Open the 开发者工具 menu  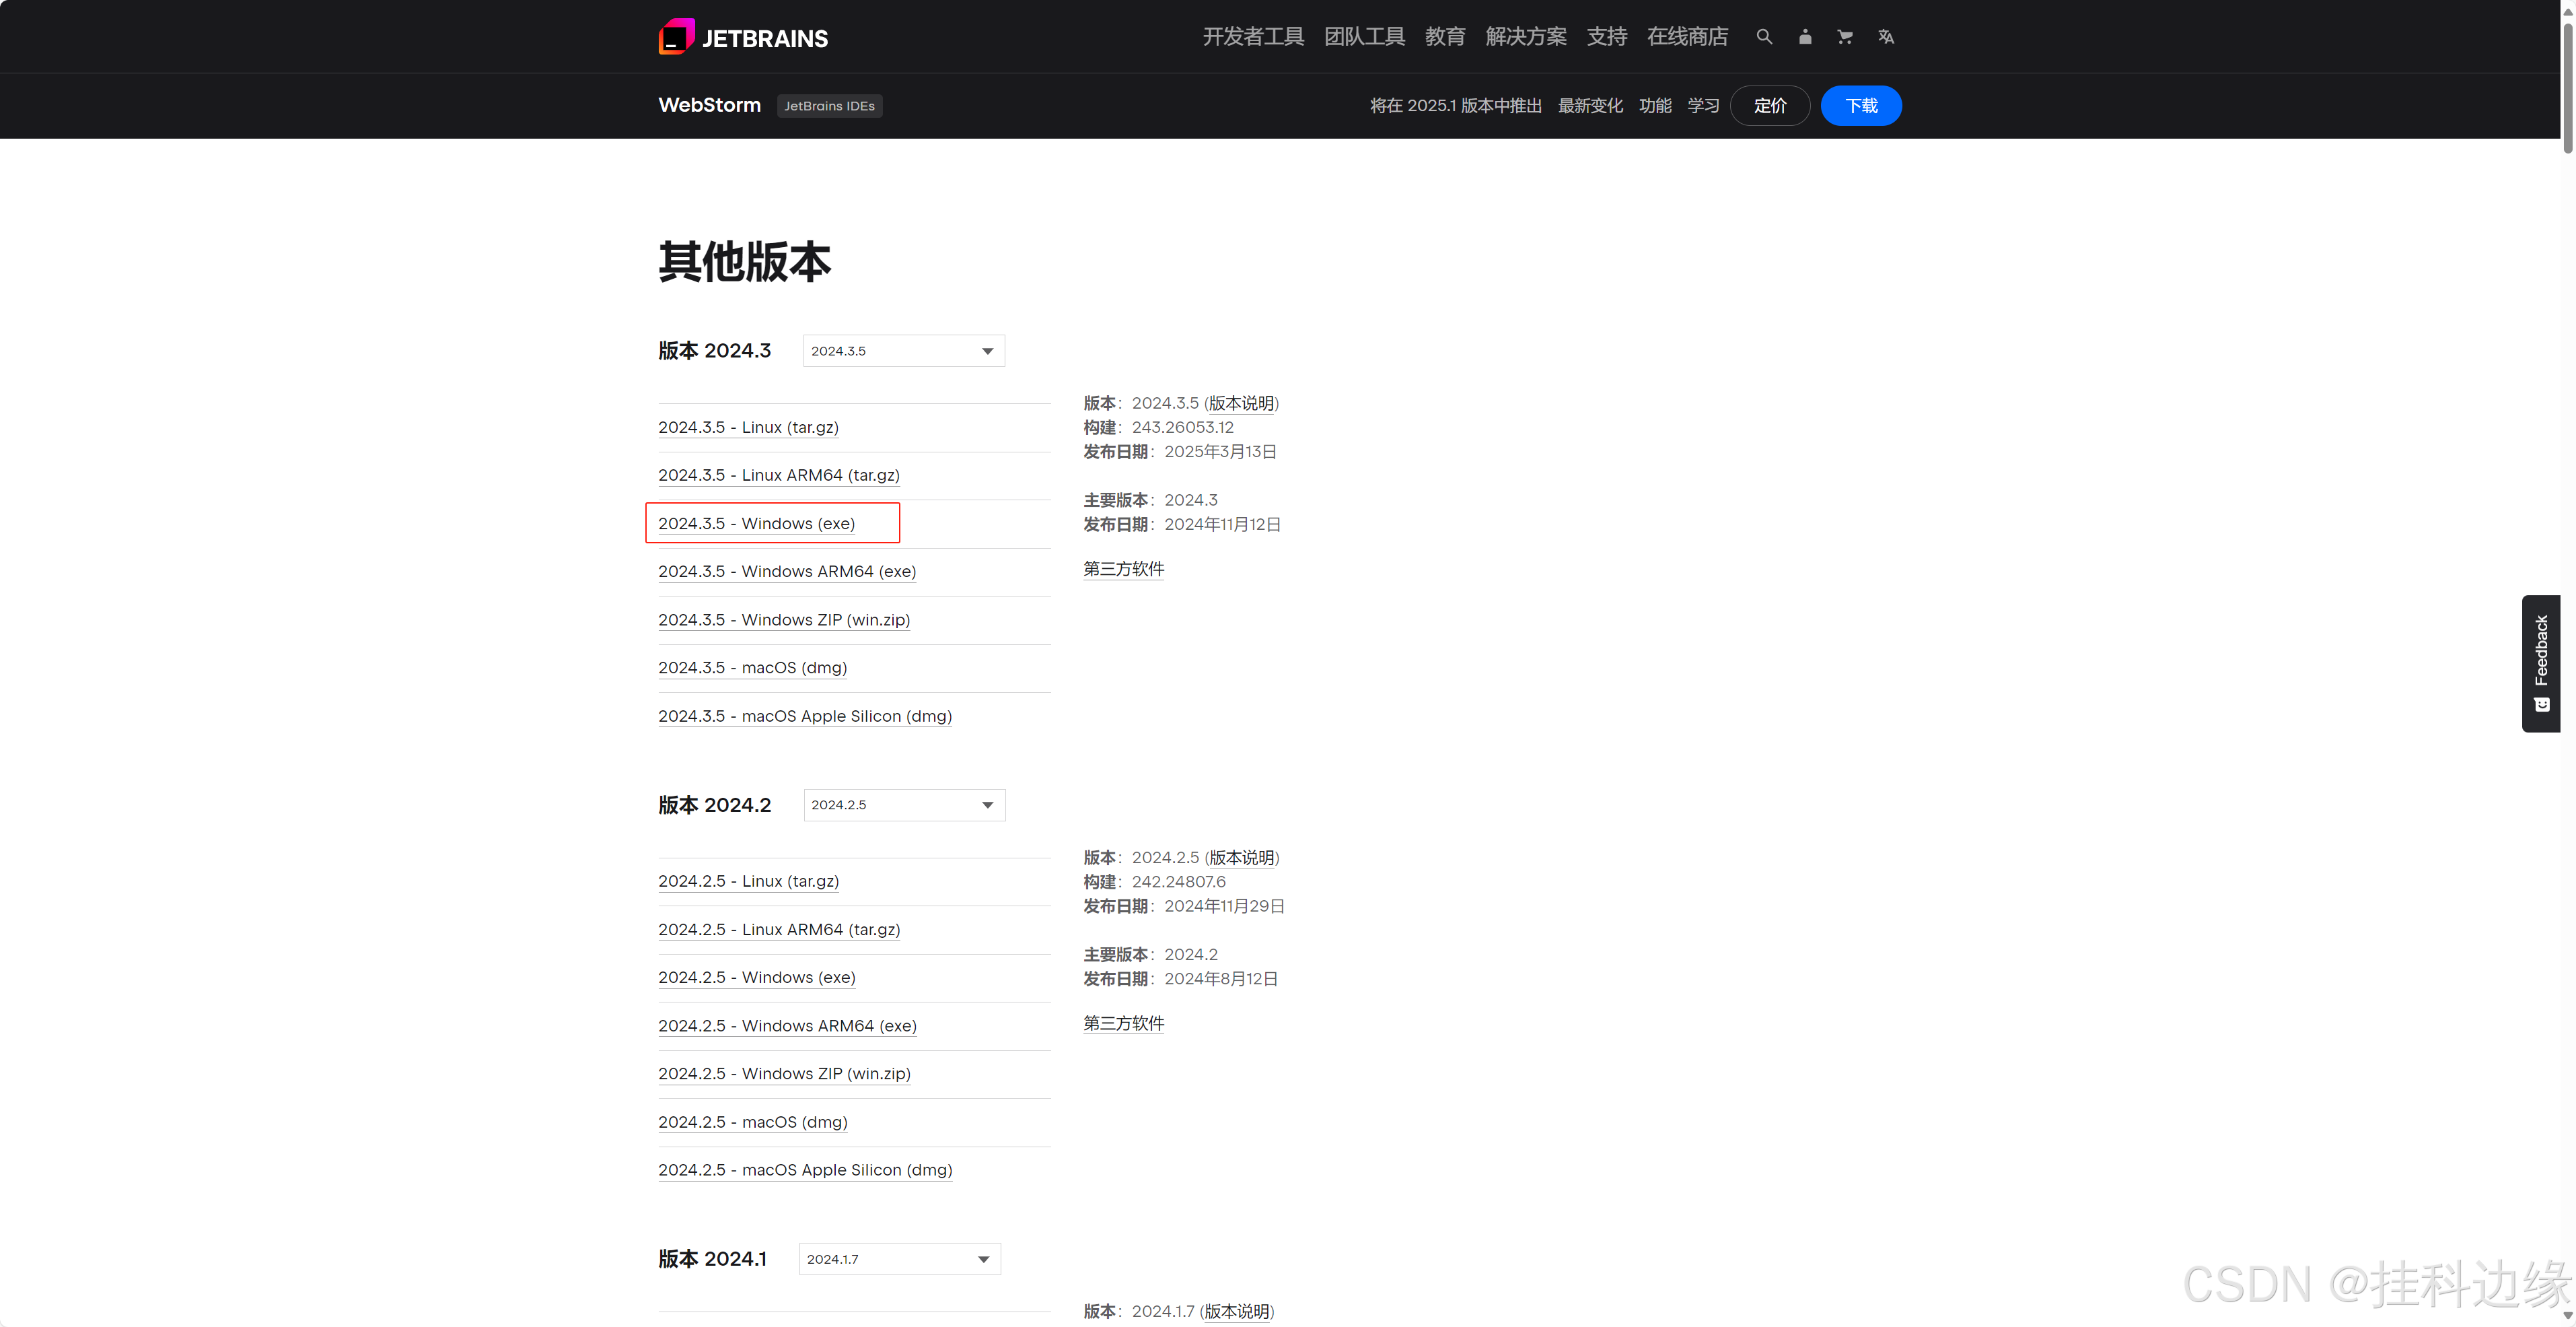pos(1253,37)
